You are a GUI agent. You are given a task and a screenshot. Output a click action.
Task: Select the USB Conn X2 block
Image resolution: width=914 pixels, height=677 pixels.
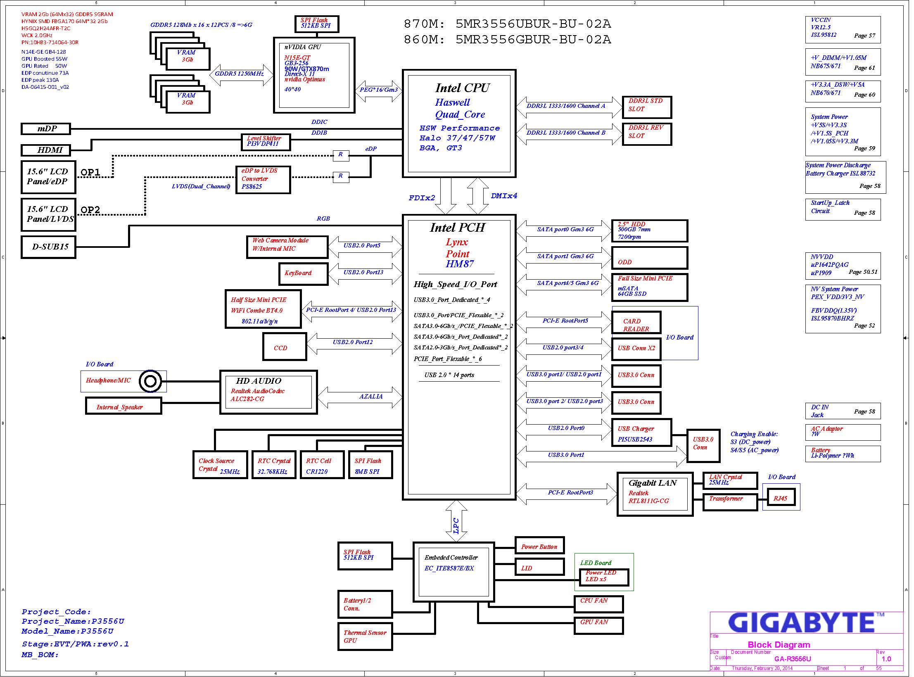636,349
